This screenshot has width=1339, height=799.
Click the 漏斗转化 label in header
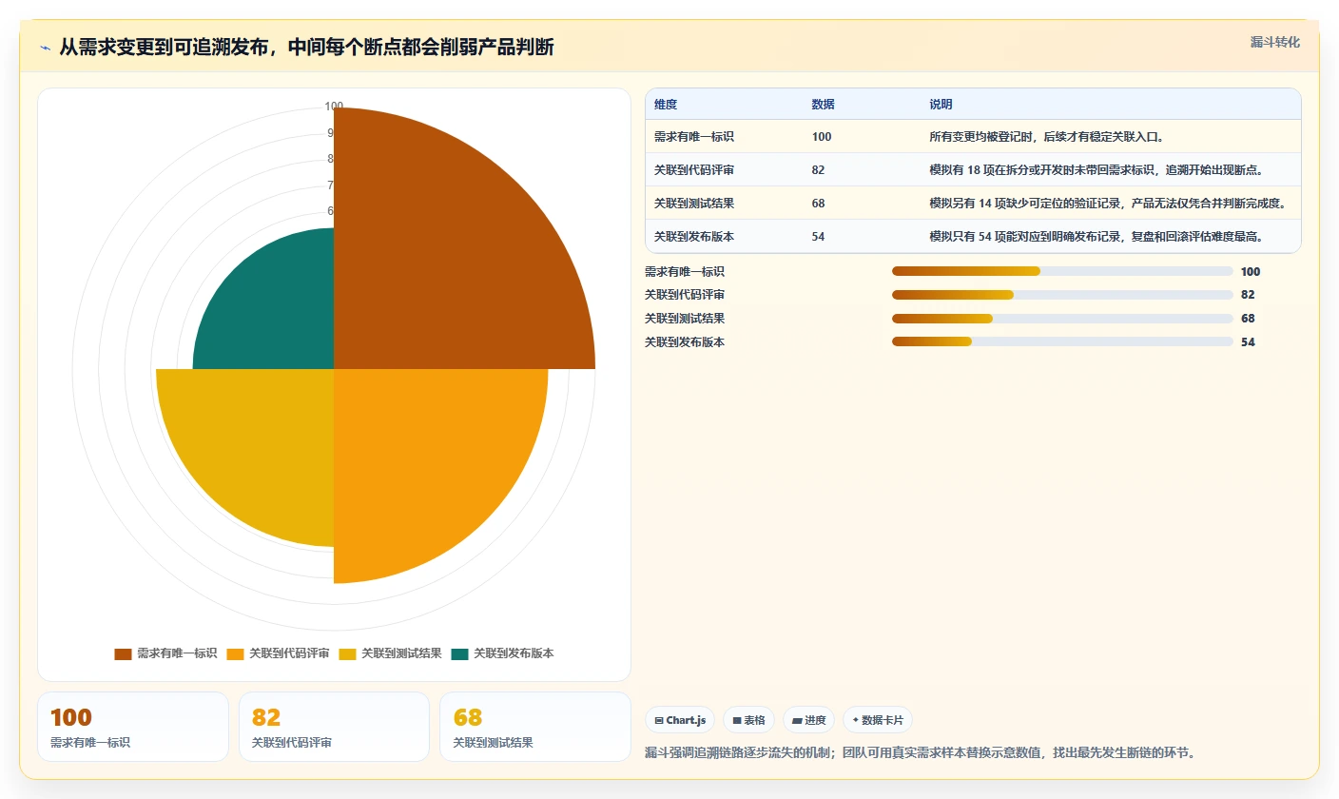1274,42
